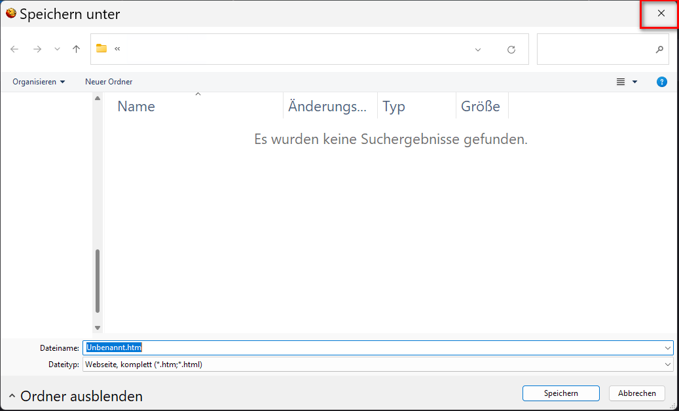Go up one folder level
Image resolution: width=679 pixels, height=411 pixels.
pos(77,49)
